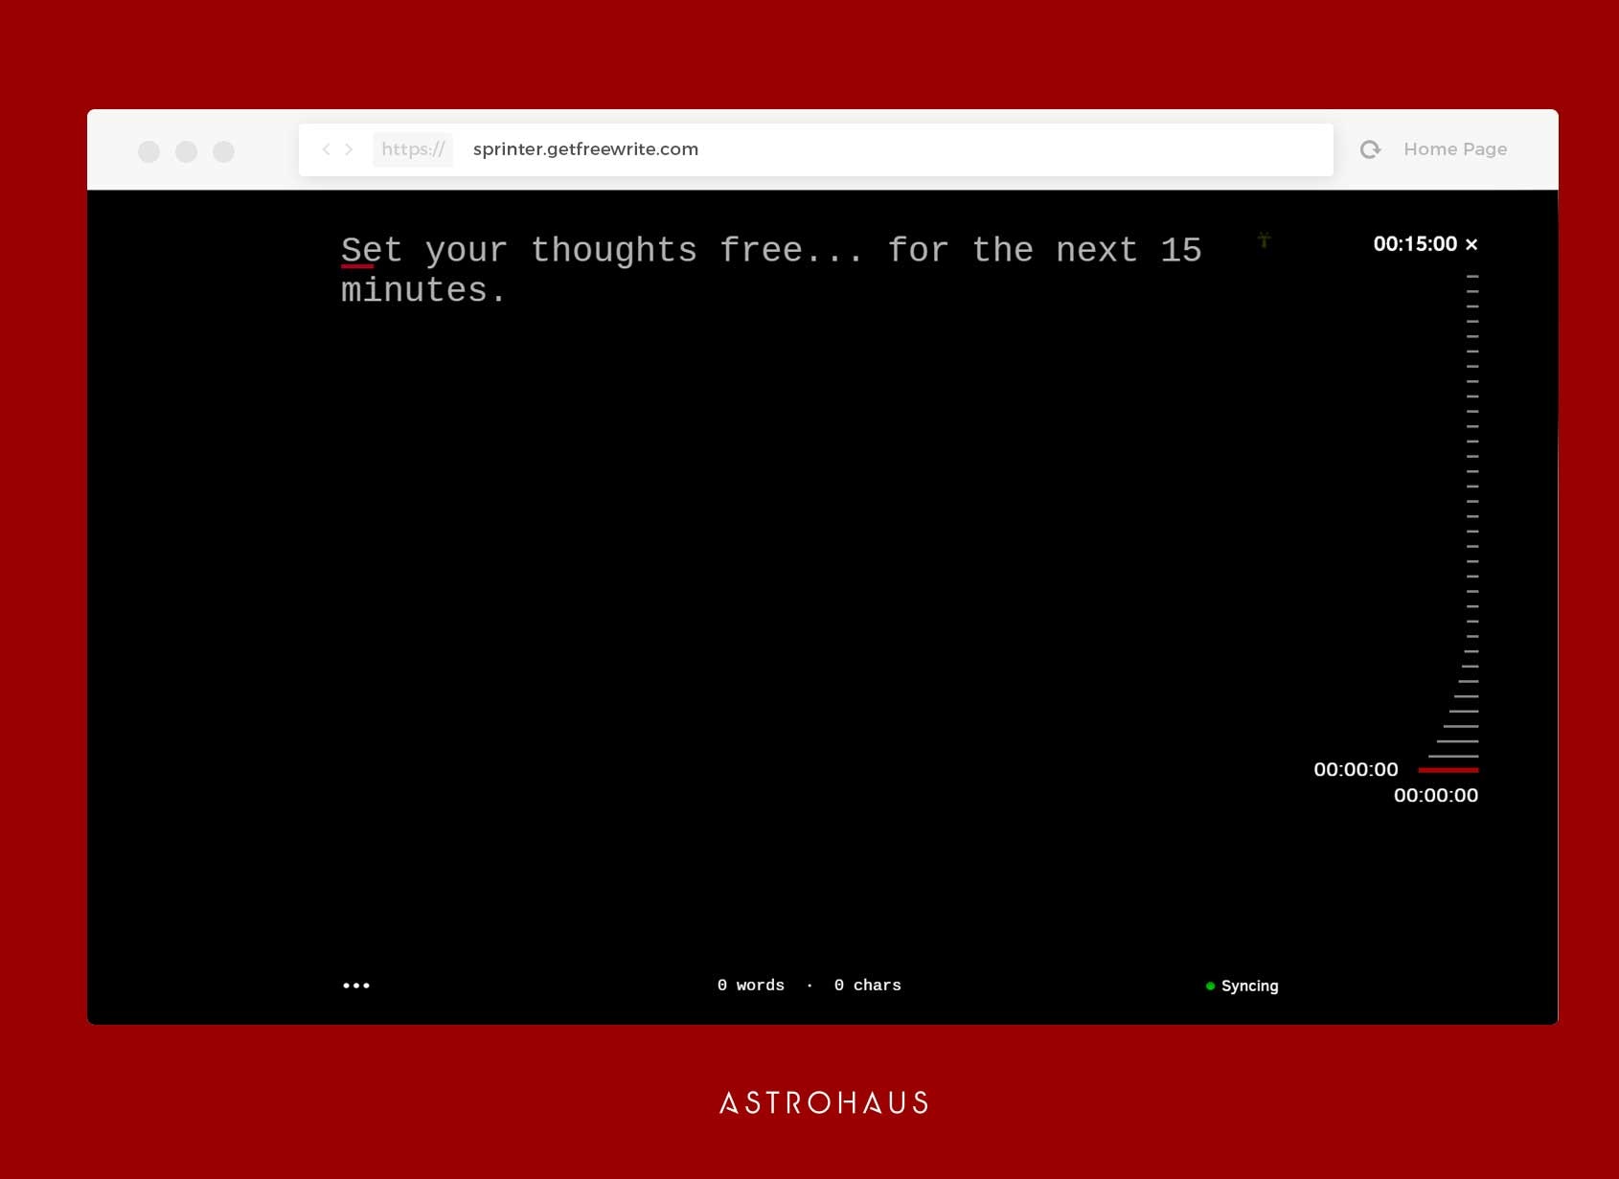Click the elapsed 00:00:00 label beside the red bar

[x=1356, y=770]
